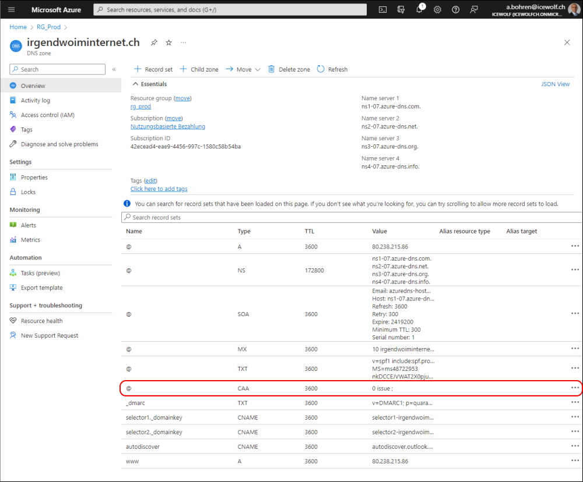This screenshot has height=482, width=583.
Task: Focus the Search record sets field
Action: point(352,217)
